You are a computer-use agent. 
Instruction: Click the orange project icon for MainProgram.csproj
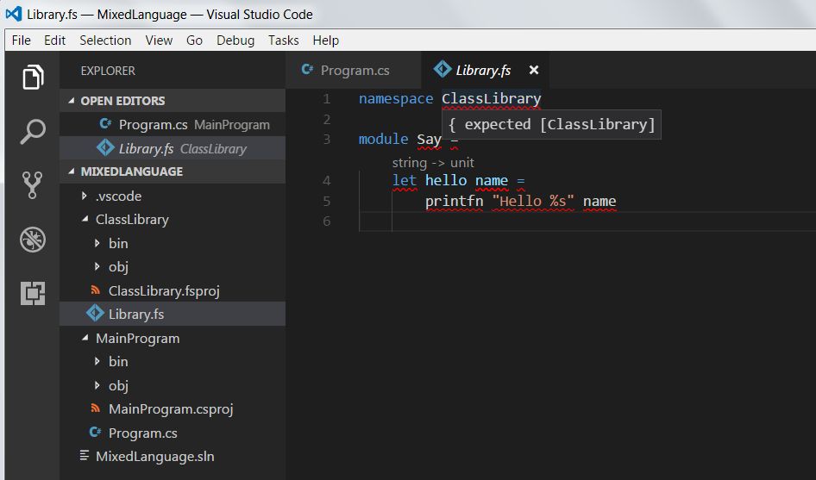(x=95, y=408)
